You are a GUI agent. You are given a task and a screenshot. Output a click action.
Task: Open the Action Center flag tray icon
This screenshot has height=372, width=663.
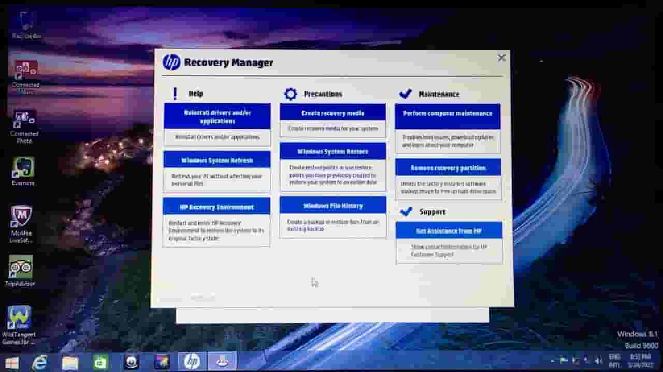tap(564, 360)
